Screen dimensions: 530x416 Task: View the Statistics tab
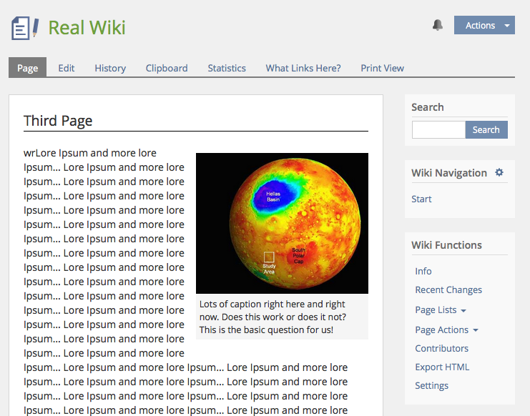(227, 68)
